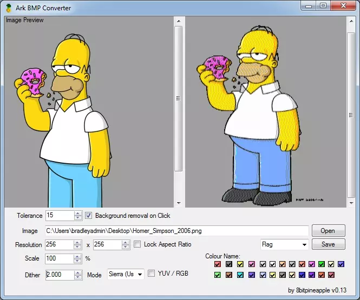Click the dithered Homer image in right preview
Screen dimensions: 360x300
pyautogui.click(x=249, y=115)
